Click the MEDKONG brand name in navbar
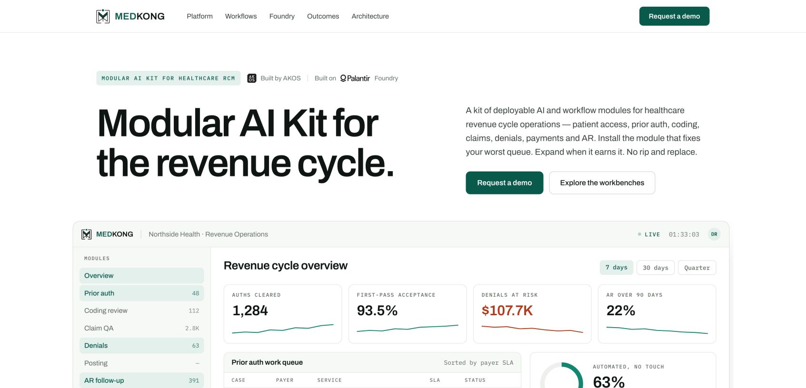Image resolution: width=806 pixels, height=388 pixels. pos(140,16)
